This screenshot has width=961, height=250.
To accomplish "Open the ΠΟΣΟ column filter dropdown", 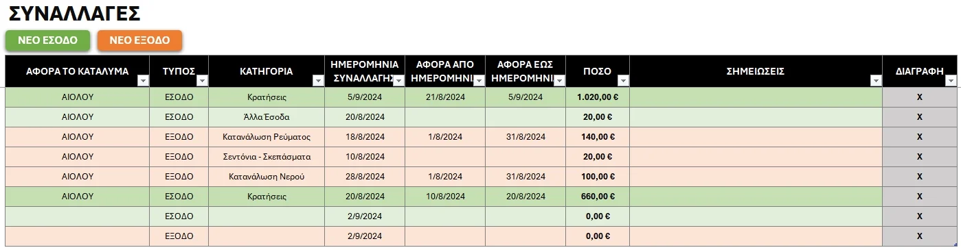I will (x=623, y=81).
